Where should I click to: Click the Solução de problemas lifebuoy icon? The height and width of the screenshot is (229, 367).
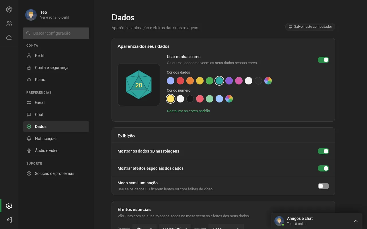[x=29, y=173]
